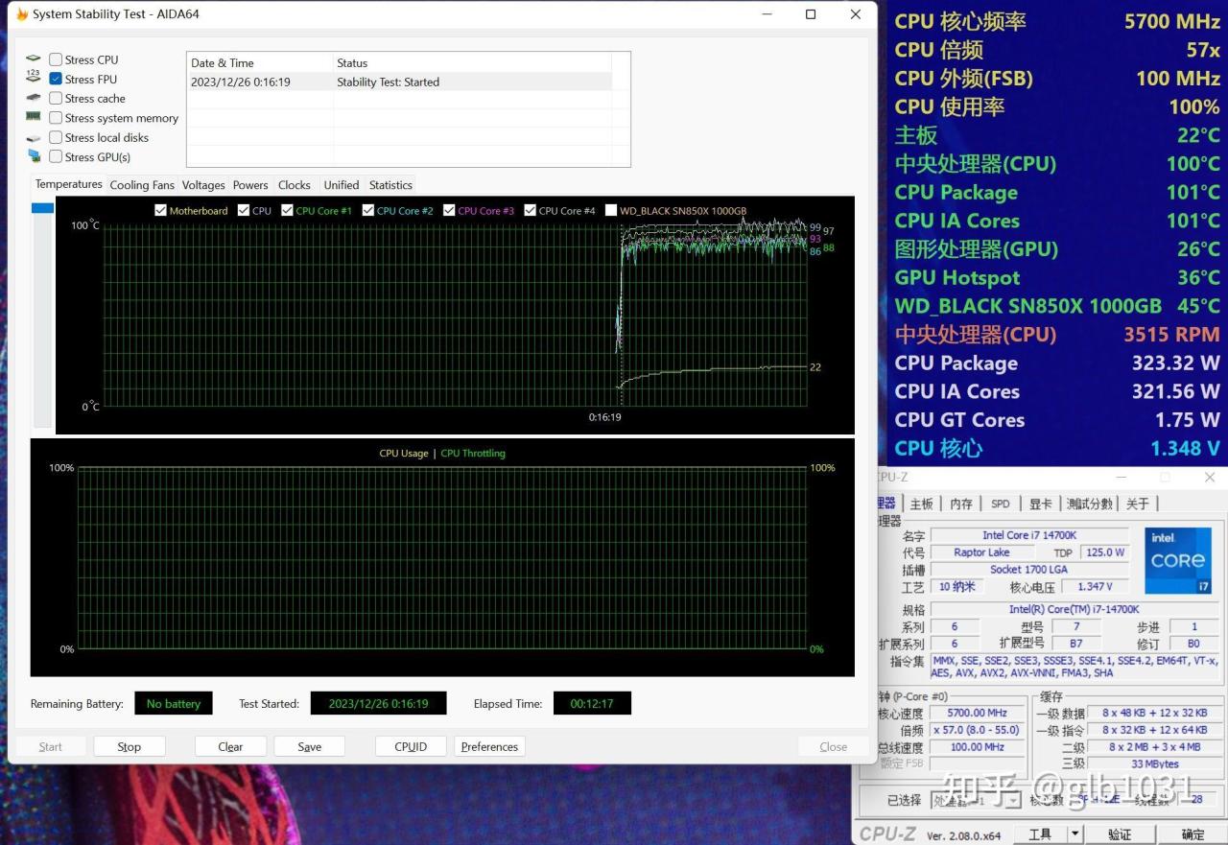This screenshot has width=1228, height=845.
Task: Open Preferences in the stability test
Action: point(489,746)
